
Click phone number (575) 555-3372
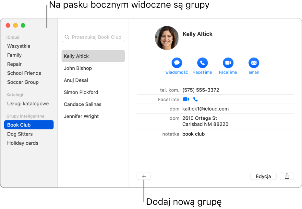click(x=201, y=90)
